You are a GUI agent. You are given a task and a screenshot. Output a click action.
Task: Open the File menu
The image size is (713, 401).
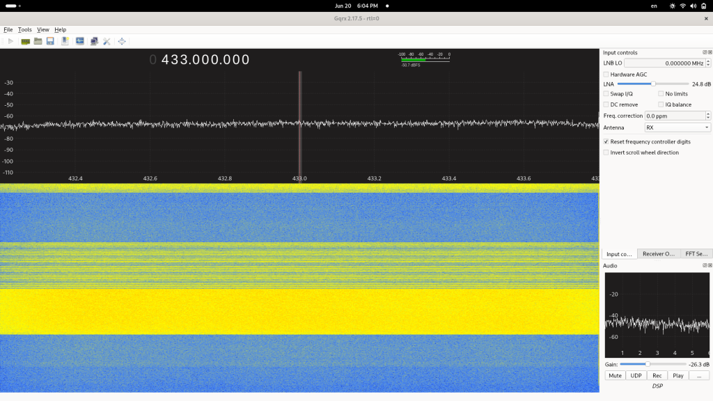[x=8, y=29]
